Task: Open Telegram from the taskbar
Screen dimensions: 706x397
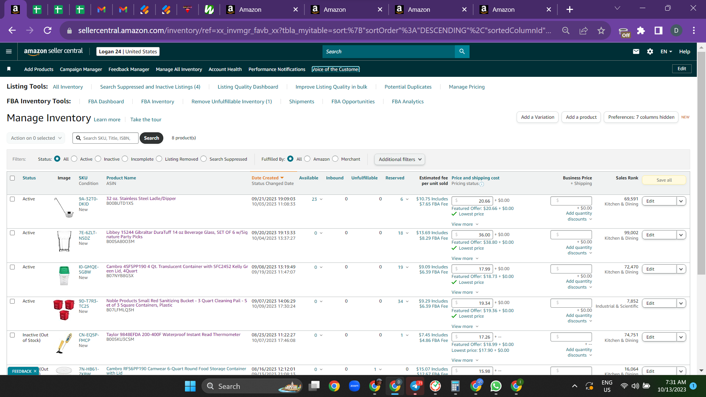Action: (415, 386)
